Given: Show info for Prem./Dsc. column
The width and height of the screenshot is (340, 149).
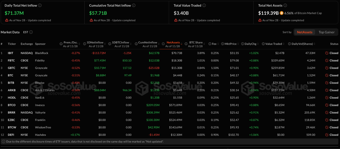Looking at the screenshot, I should point(61,44).
